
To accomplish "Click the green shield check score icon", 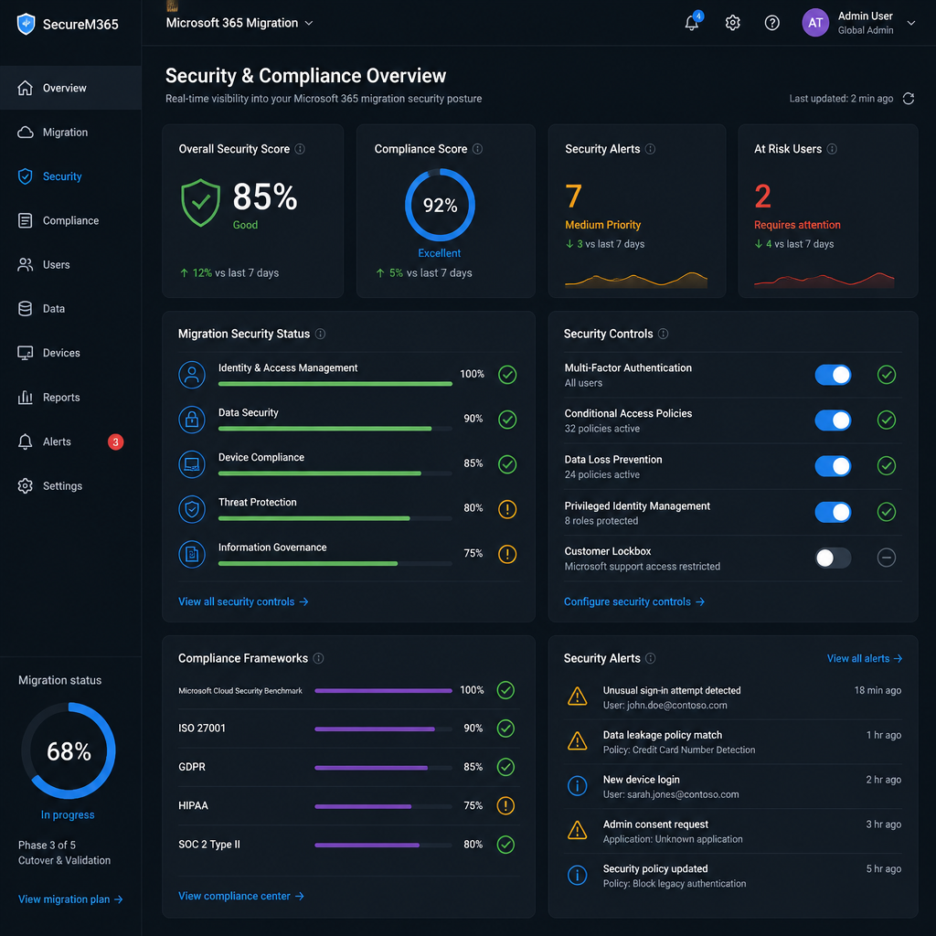I will coord(200,203).
